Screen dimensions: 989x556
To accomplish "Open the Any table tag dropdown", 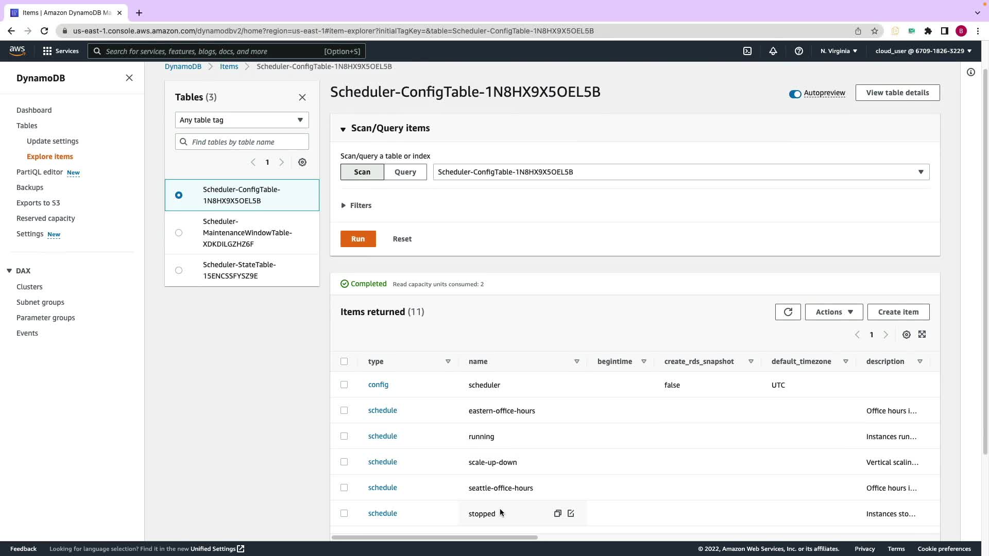I will click(242, 120).
